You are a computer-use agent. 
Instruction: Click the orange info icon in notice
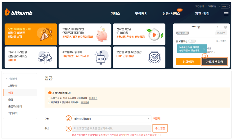[50, 93]
